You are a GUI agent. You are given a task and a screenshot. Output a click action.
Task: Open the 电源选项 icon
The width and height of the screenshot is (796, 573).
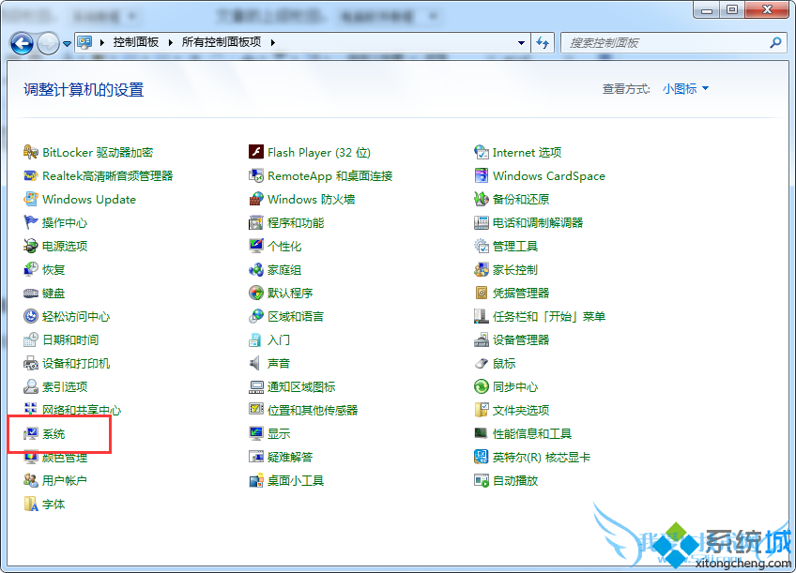click(30, 246)
